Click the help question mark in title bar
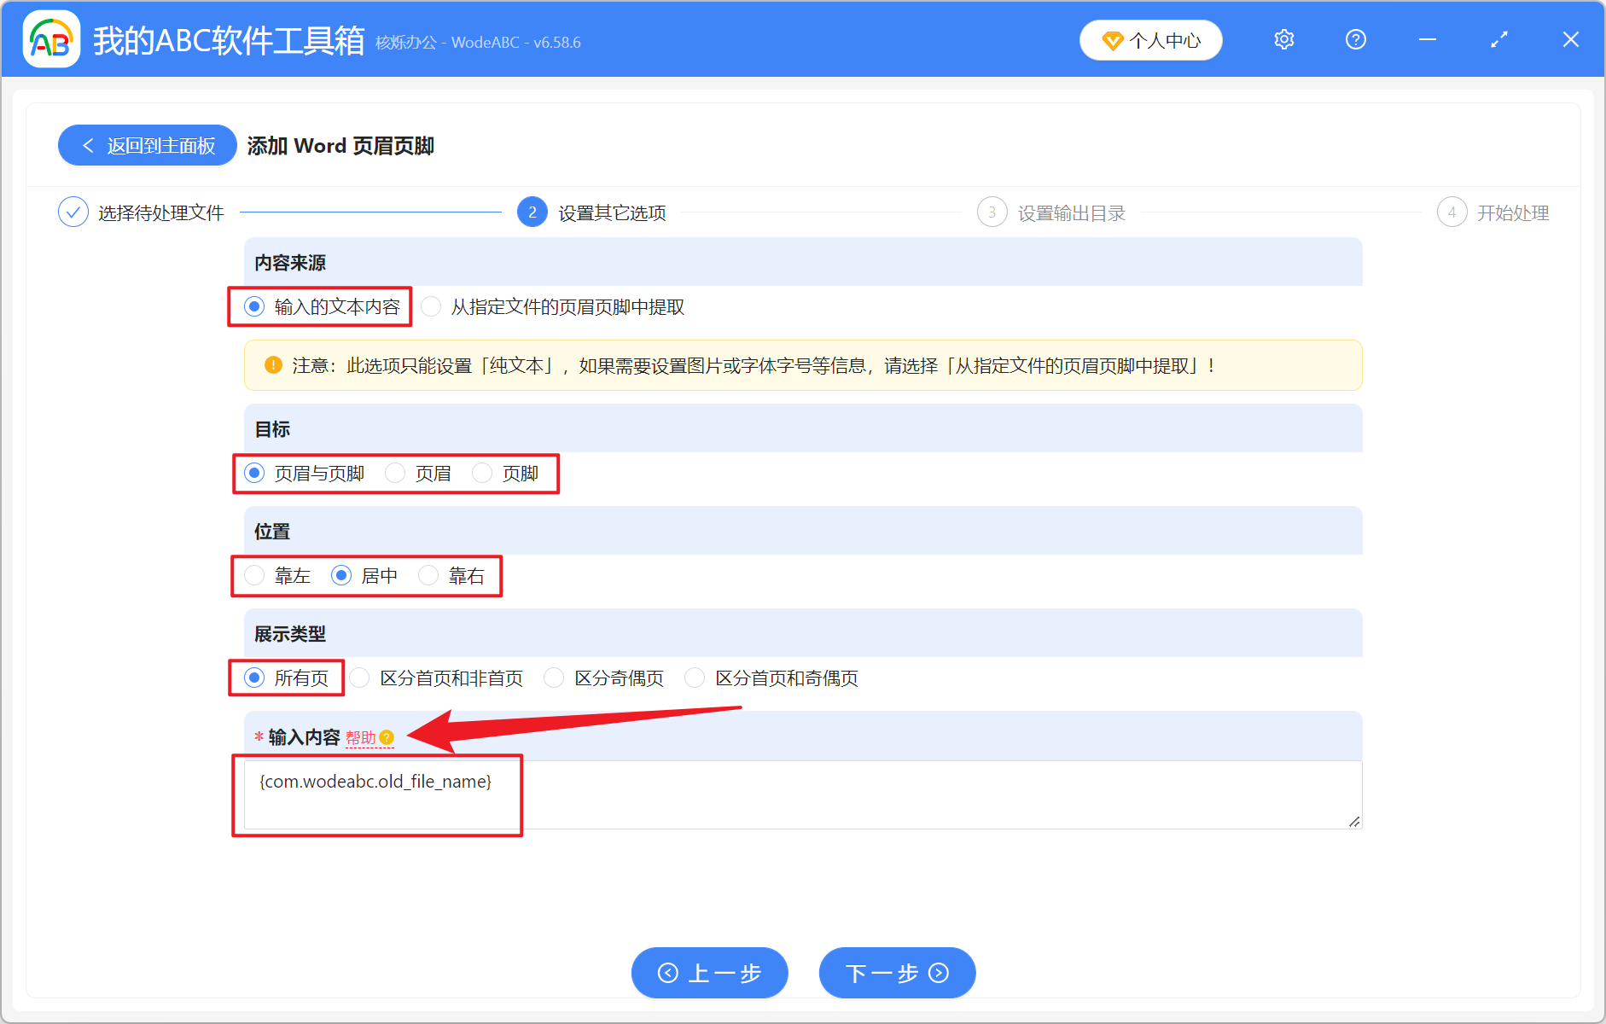This screenshot has height=1024, width=1606. coord(1355,39)
